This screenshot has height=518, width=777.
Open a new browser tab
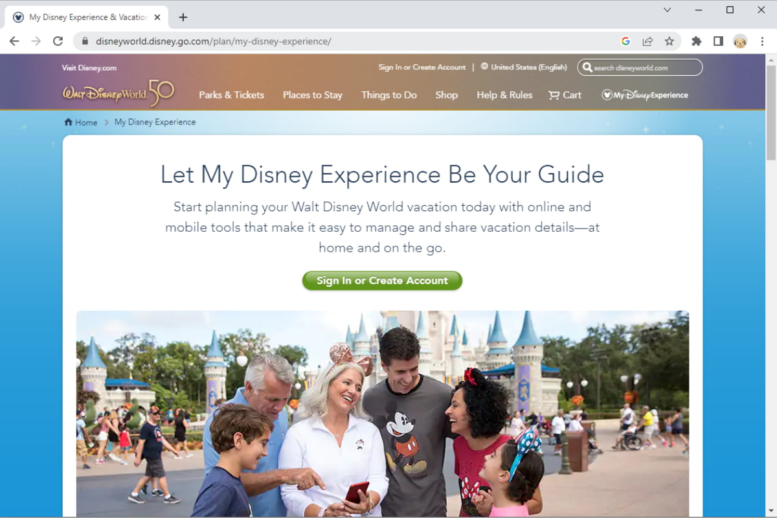point(183,17)
